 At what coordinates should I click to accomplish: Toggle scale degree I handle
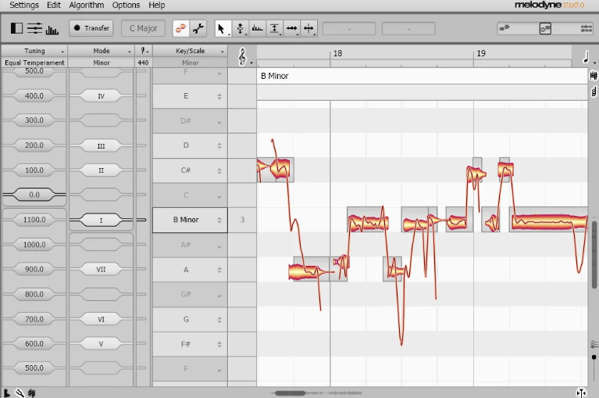coord(102,221)
